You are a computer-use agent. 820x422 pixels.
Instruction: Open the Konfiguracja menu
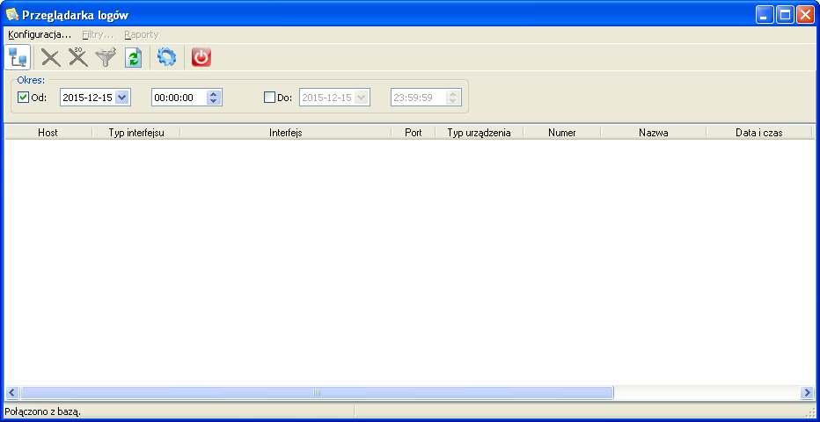point(40,34)
